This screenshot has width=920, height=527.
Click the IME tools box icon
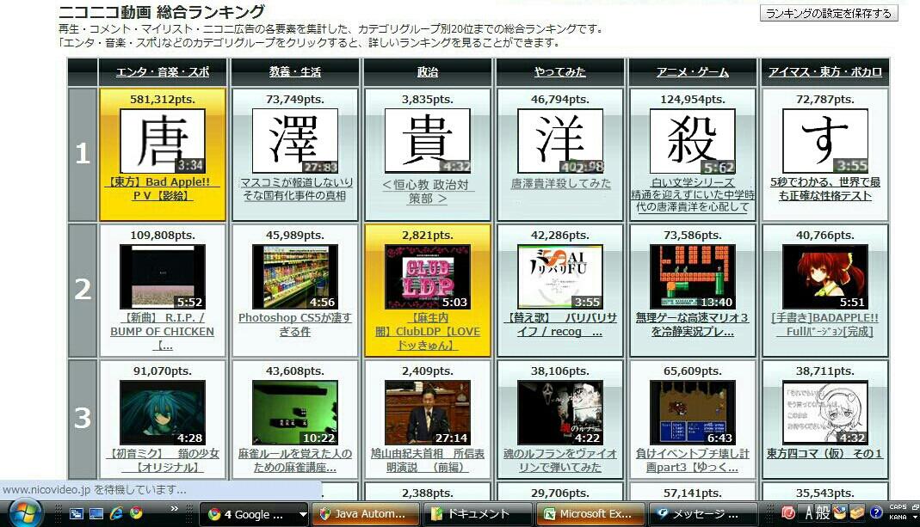[857, 513]
